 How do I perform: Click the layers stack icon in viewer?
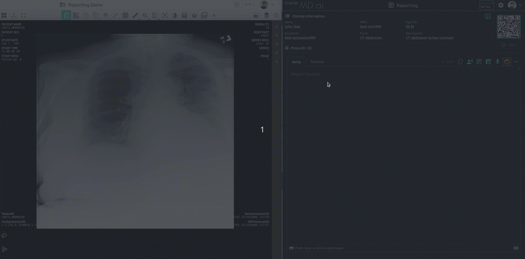click(x=266, y=16)
